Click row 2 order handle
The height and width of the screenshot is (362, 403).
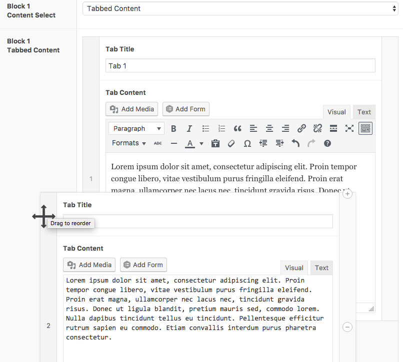click(48, 326)
